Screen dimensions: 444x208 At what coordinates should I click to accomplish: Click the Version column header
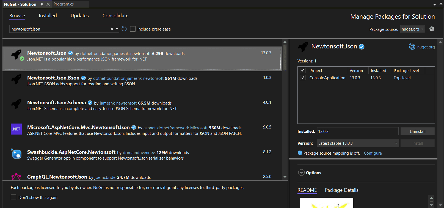click(356, 70)
